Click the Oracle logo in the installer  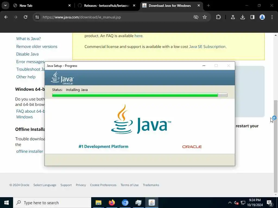pos(192,147)
